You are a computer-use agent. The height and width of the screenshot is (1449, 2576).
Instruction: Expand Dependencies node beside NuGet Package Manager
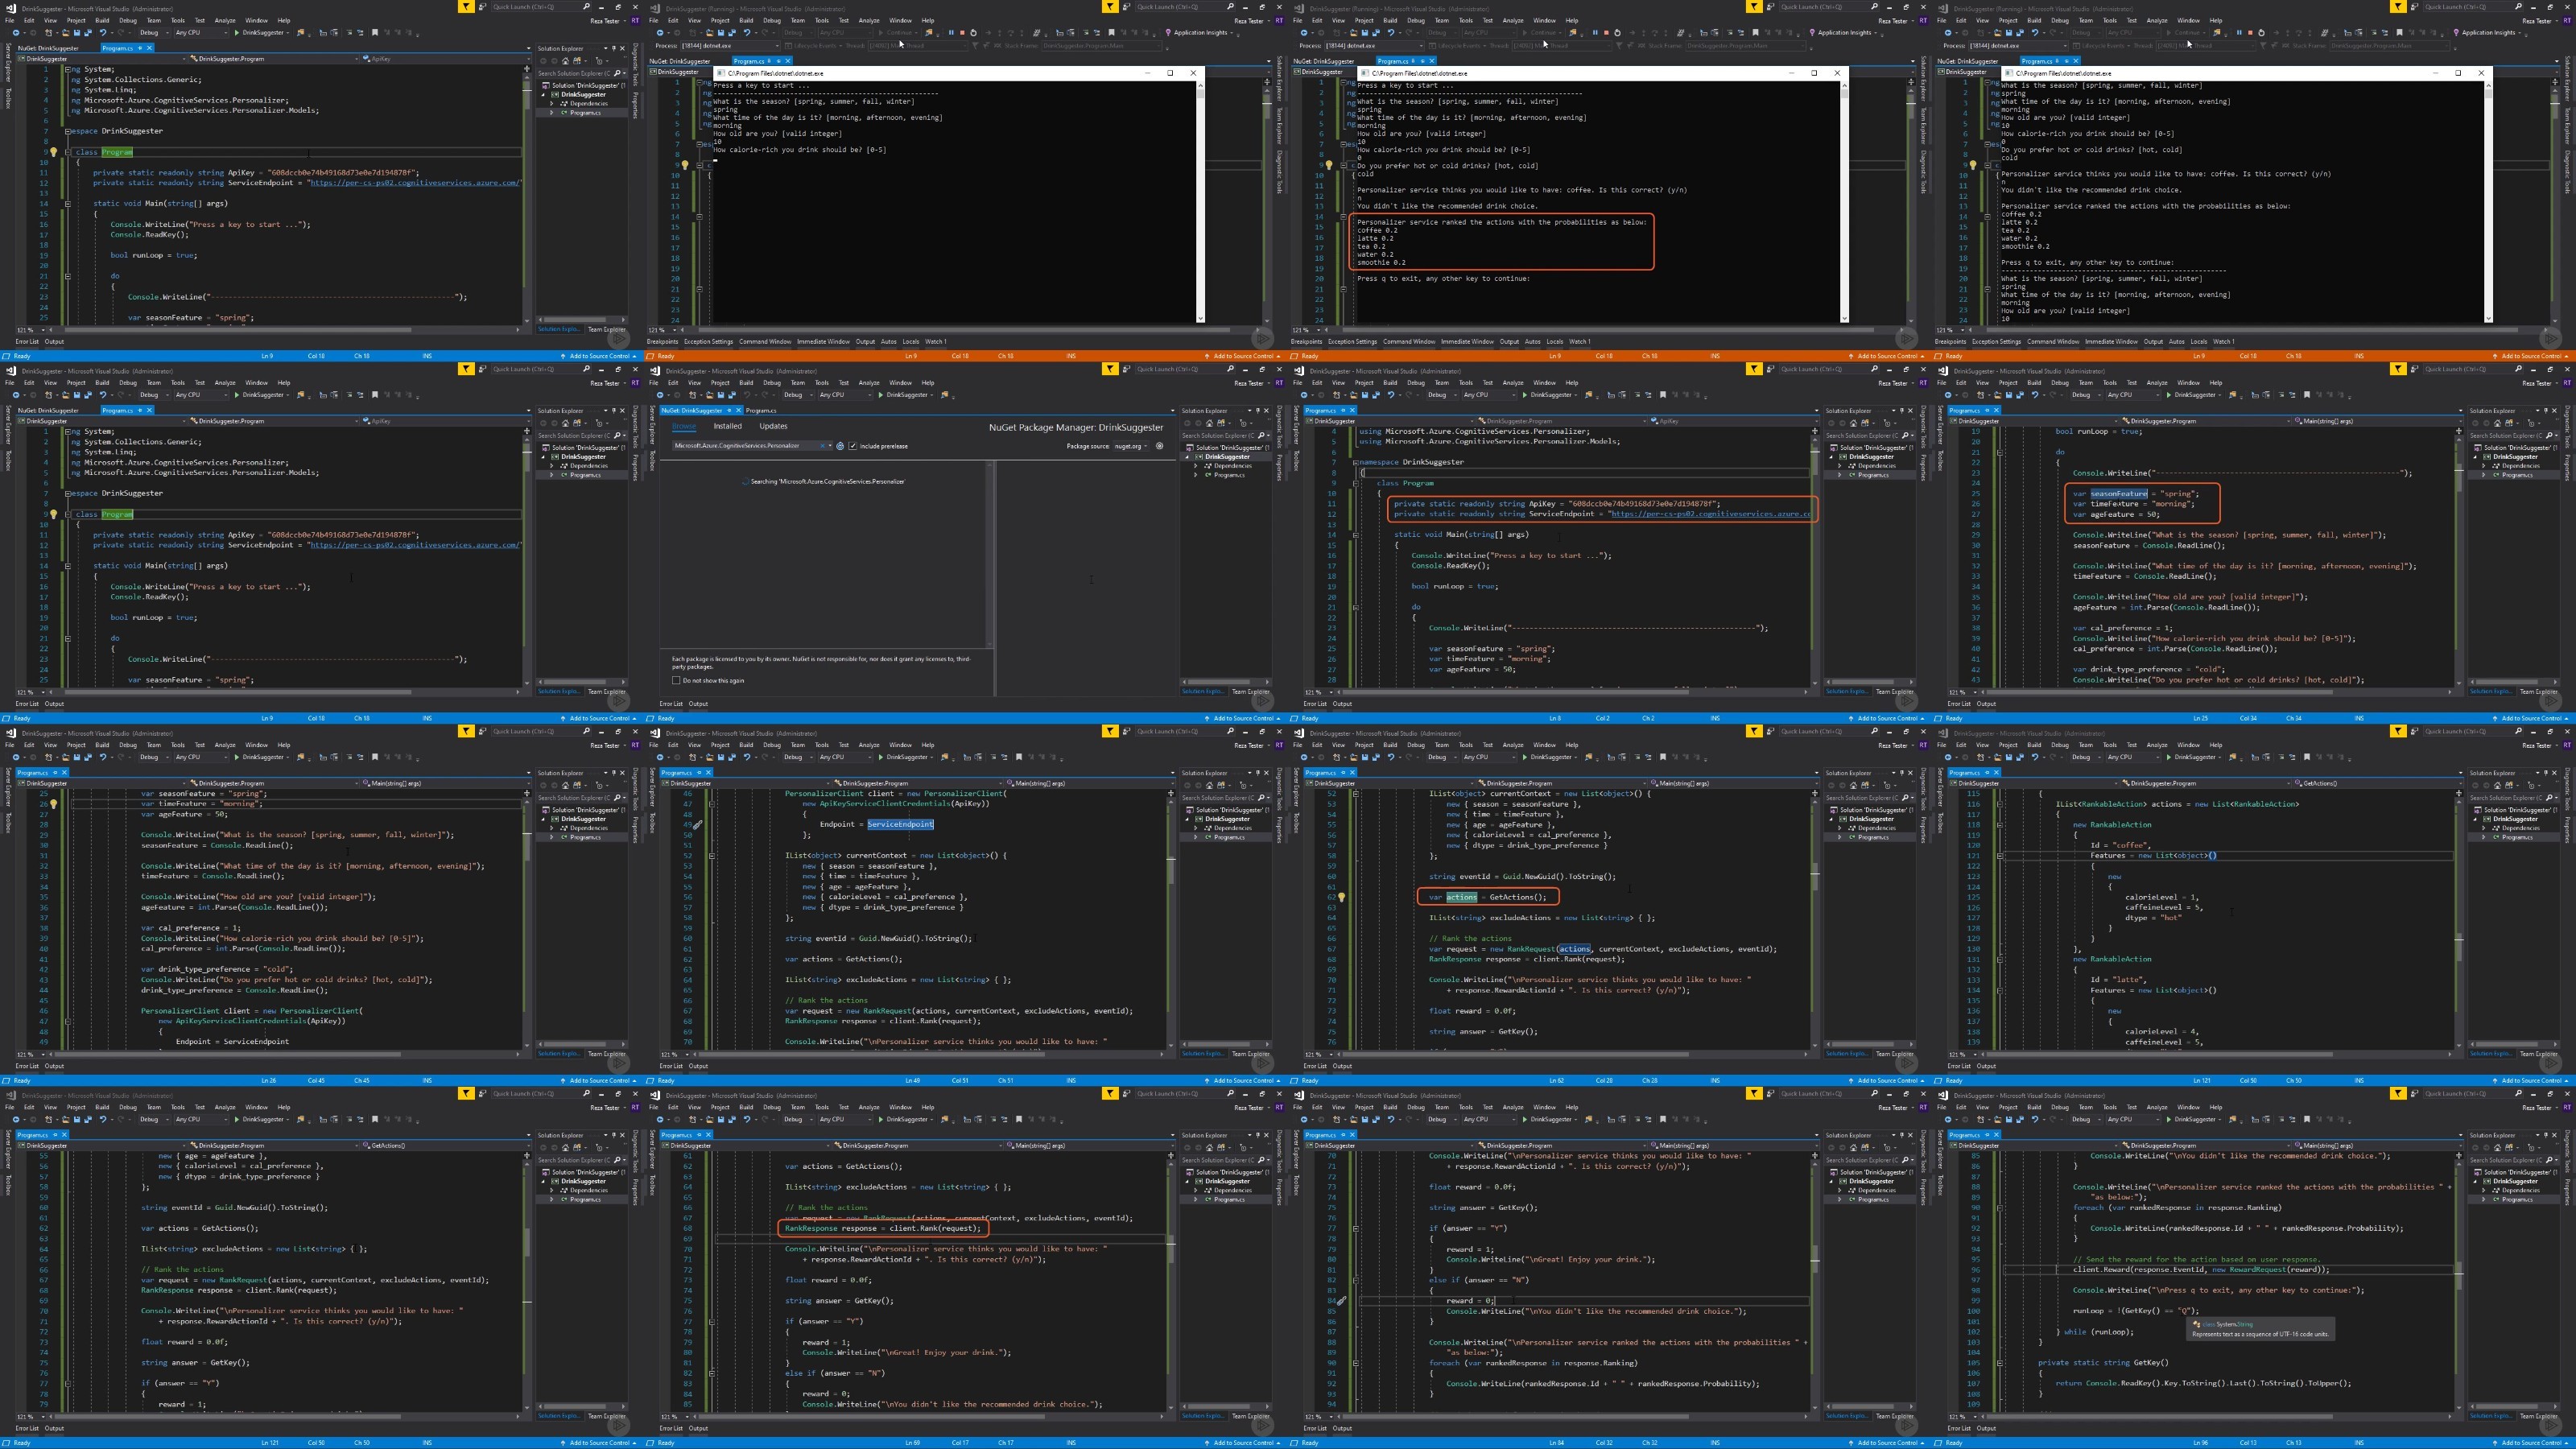(1196, 466)
